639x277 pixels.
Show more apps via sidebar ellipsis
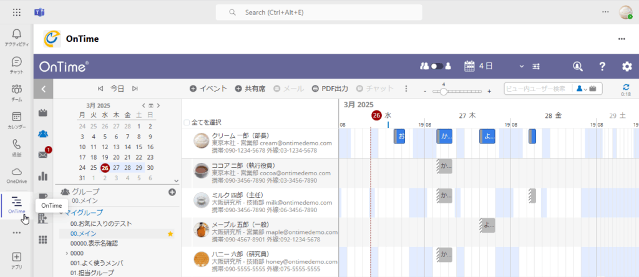(x=17, y=233)
